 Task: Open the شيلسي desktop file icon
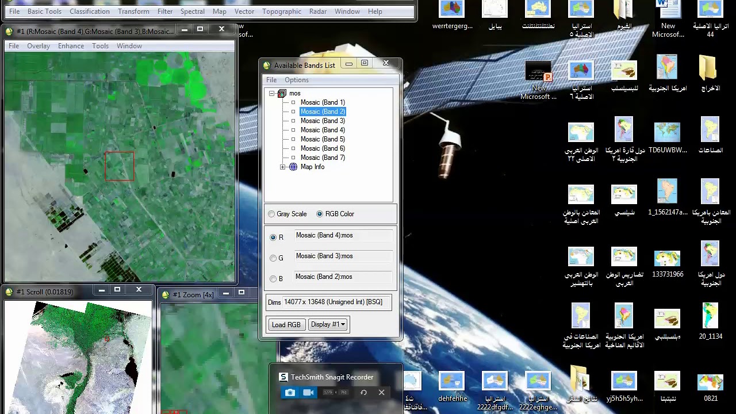624,194
